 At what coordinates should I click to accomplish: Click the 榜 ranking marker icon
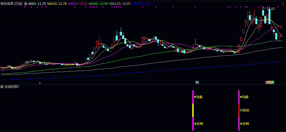(269, 82)
